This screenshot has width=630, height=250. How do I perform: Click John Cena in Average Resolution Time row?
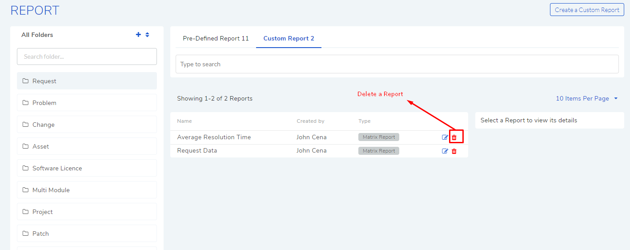tap(311, 137)
